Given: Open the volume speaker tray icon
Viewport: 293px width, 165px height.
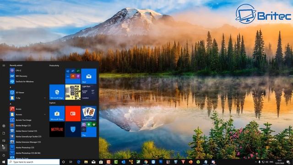Looking at the screenshot, I should (x=267, y=162).
